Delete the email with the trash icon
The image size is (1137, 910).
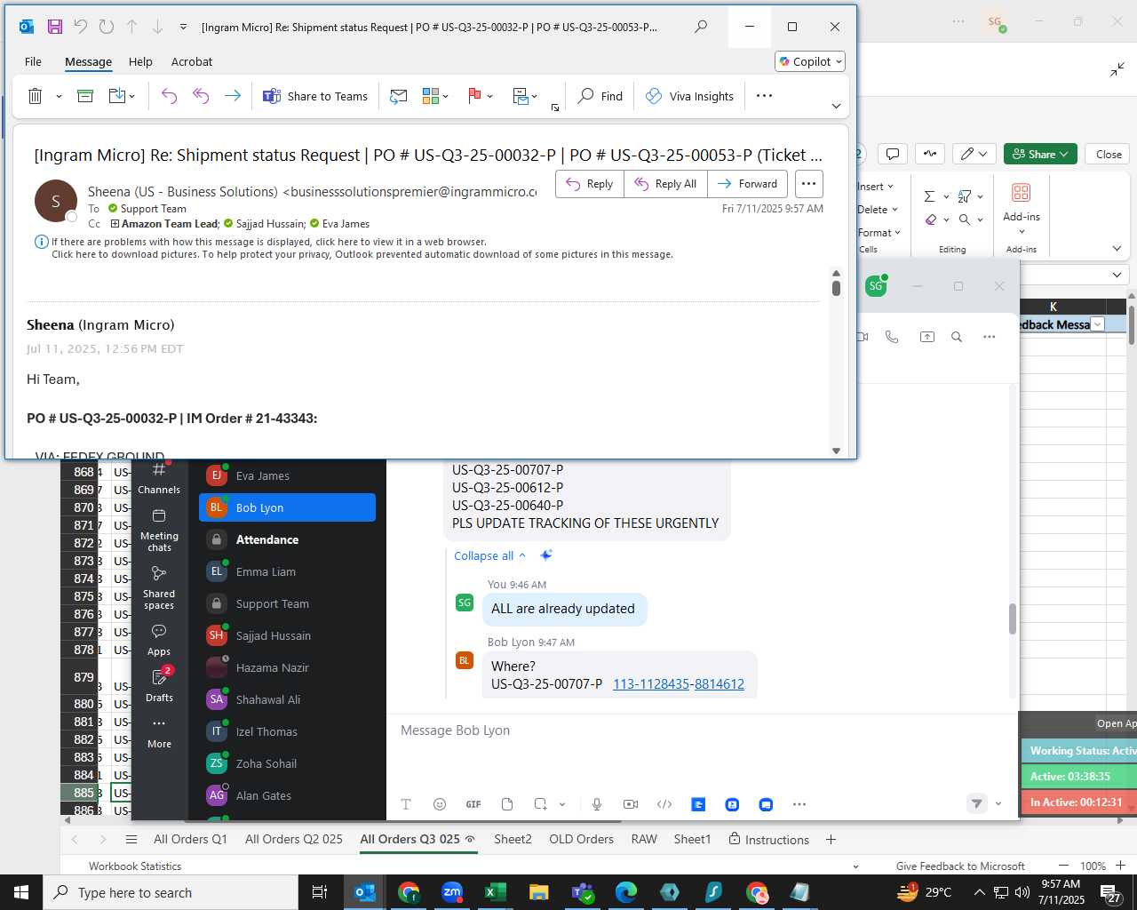pyautogui.click(x=35, y=96)
